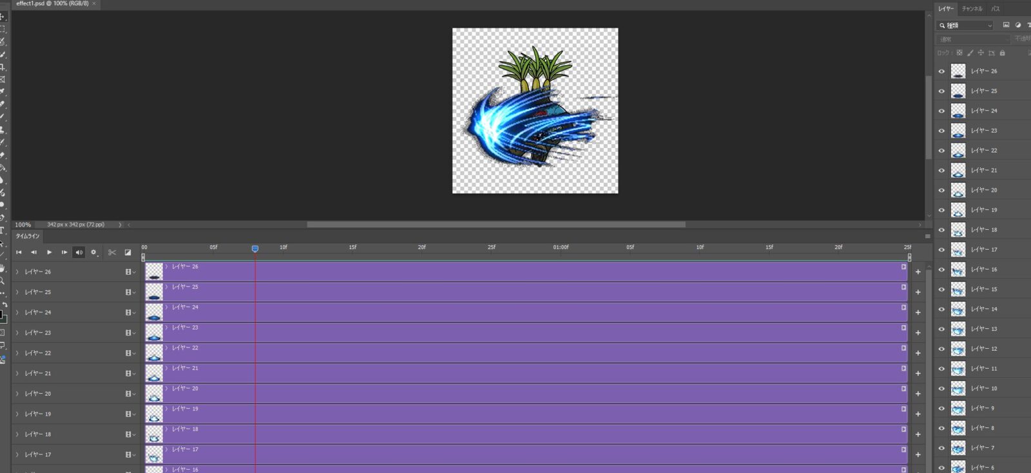The height and width of the screenshot is (473, 1031).
Task: Switch to チャンネル tab
Action: (972, 9)
